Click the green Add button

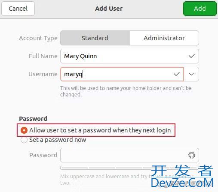[200, 9]
